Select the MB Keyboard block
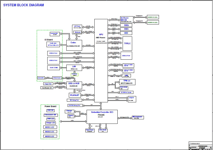Image resolution: width=213 pixels, height=150 pixels. (x=137, y=117)
